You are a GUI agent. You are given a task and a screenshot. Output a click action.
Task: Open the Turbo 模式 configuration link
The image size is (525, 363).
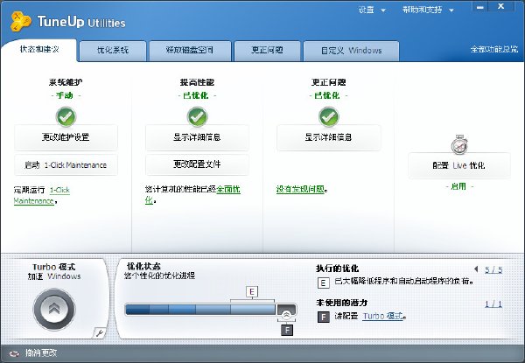pos(383,316)
